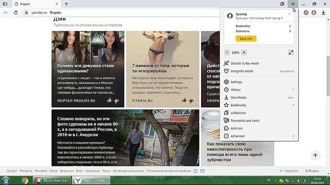Open article '7 намеков от тела'
This screenshot has width=330, height=185.
click(x=162, y=69)
